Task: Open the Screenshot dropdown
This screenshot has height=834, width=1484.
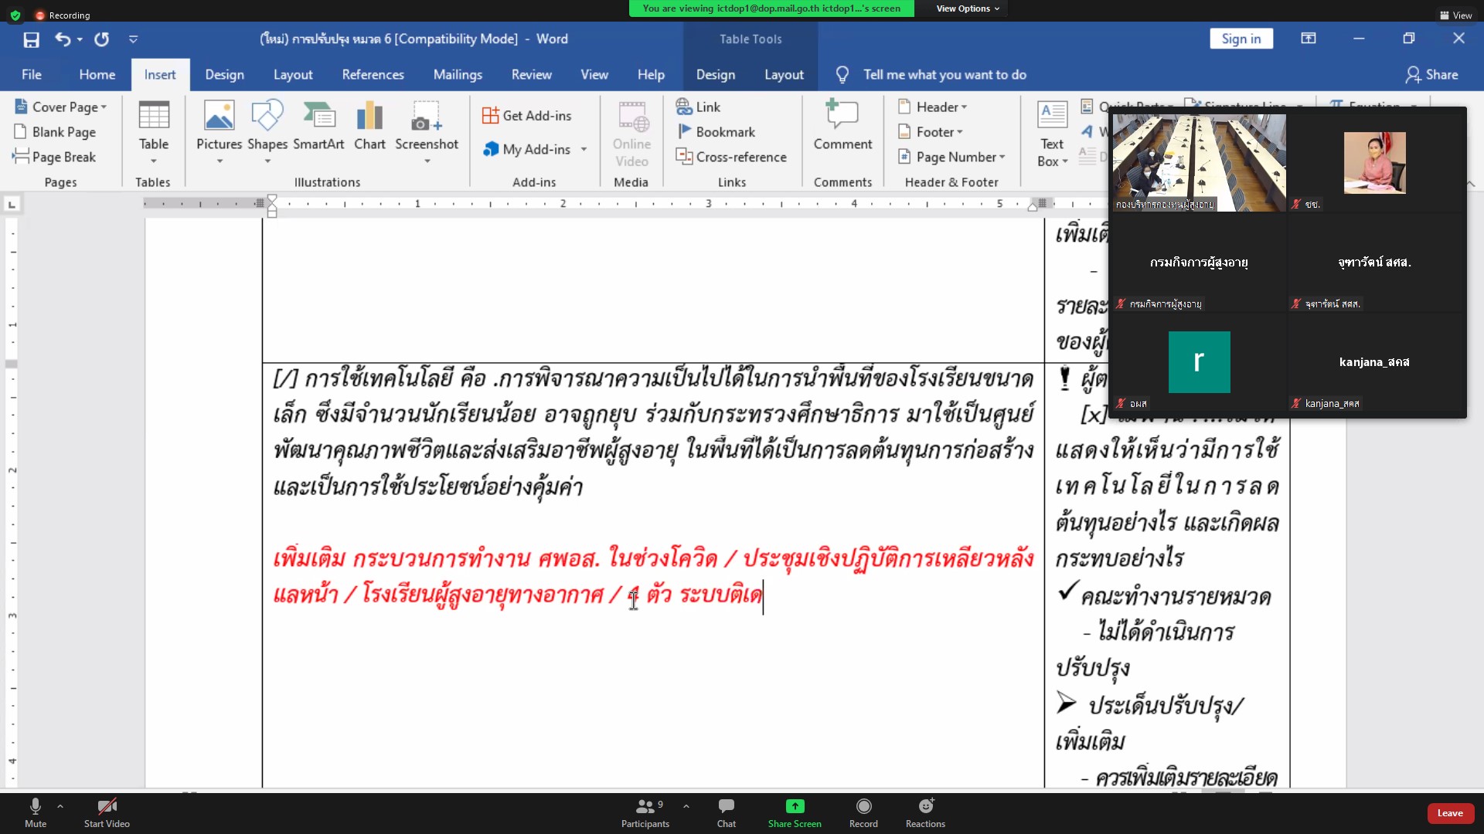Action: pos(427,132)
